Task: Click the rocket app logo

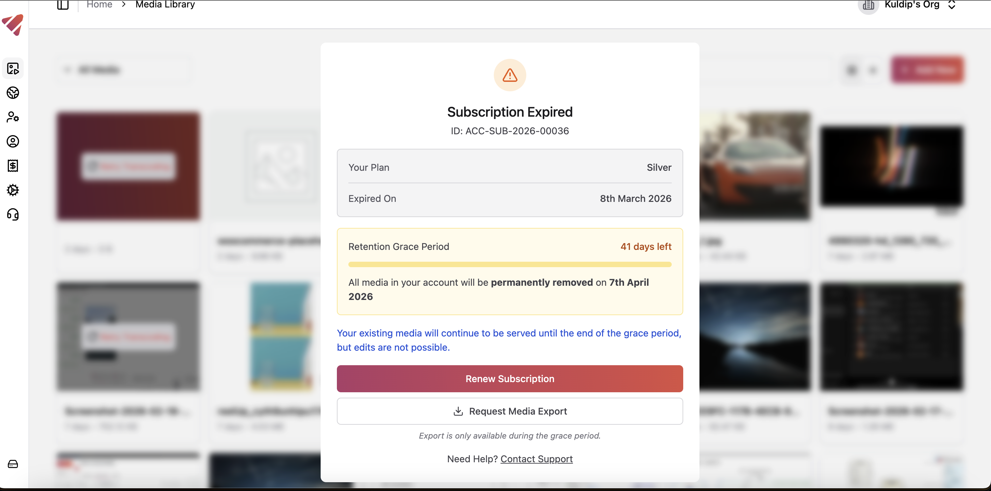Action: [x=13, y=25]
